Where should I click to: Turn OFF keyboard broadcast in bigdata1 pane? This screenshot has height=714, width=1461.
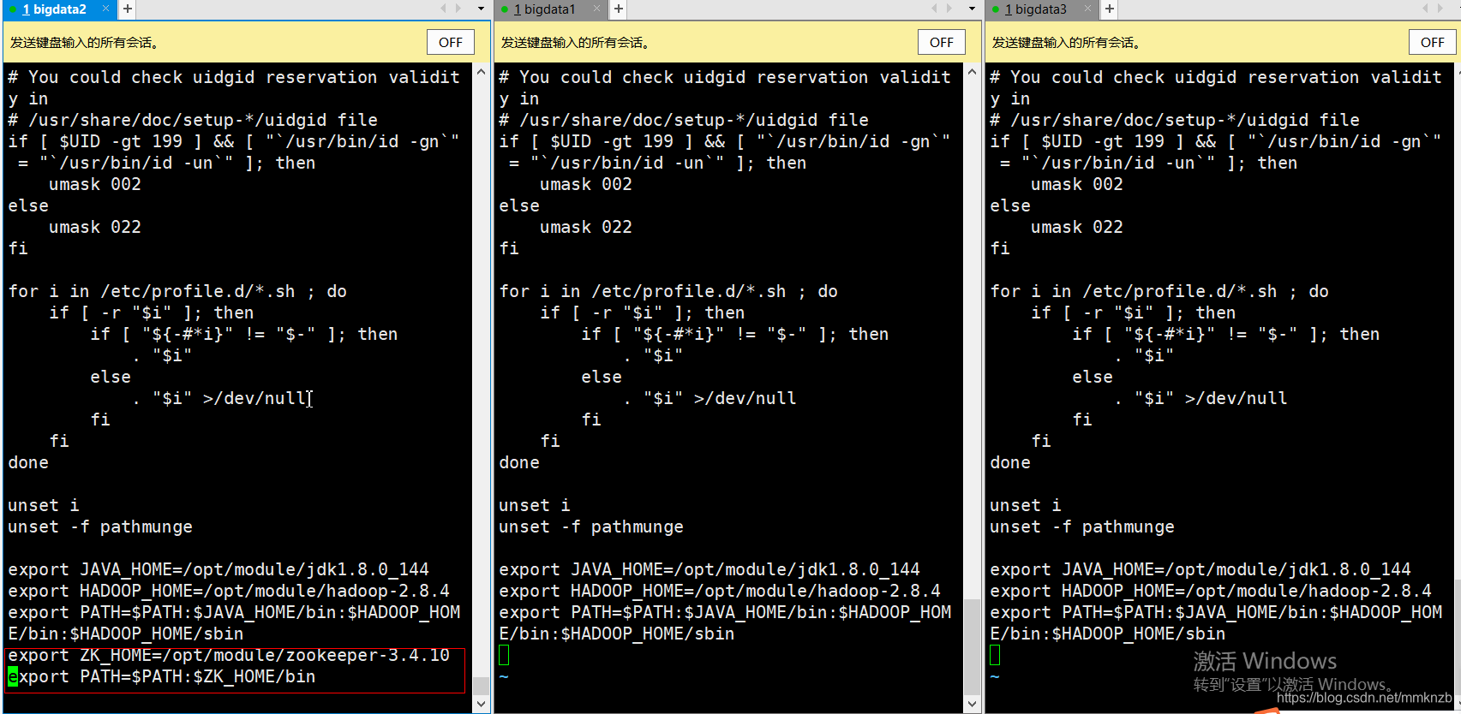(942, 42)
